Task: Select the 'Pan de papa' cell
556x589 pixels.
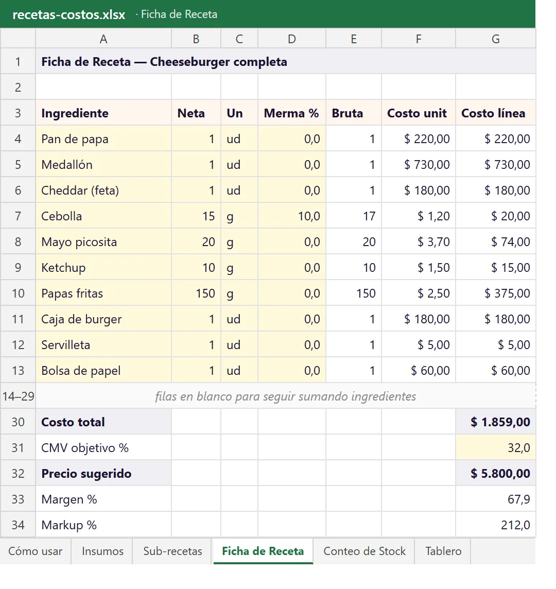Action: 103,138
